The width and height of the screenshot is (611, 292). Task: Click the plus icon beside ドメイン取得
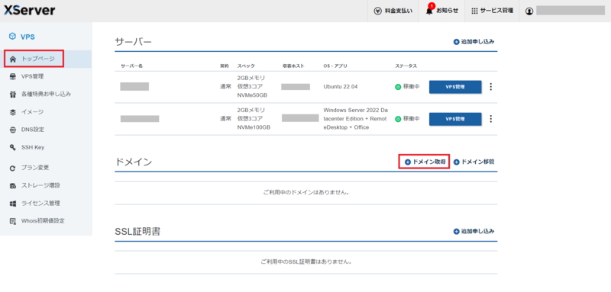coord(408,162)
